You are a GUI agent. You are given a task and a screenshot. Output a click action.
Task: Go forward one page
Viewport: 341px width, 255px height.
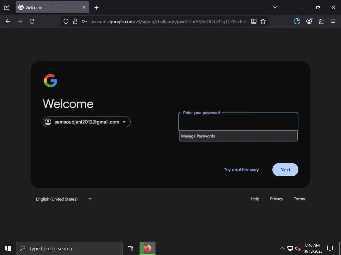coord(20,21)
